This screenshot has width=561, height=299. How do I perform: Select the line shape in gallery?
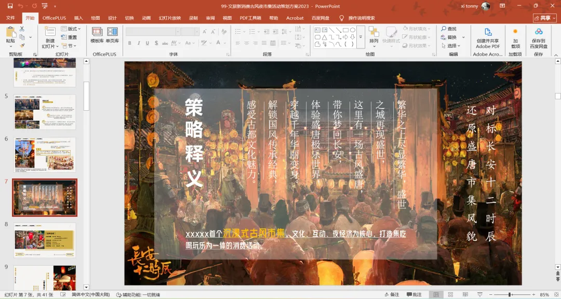coord(331,30)
